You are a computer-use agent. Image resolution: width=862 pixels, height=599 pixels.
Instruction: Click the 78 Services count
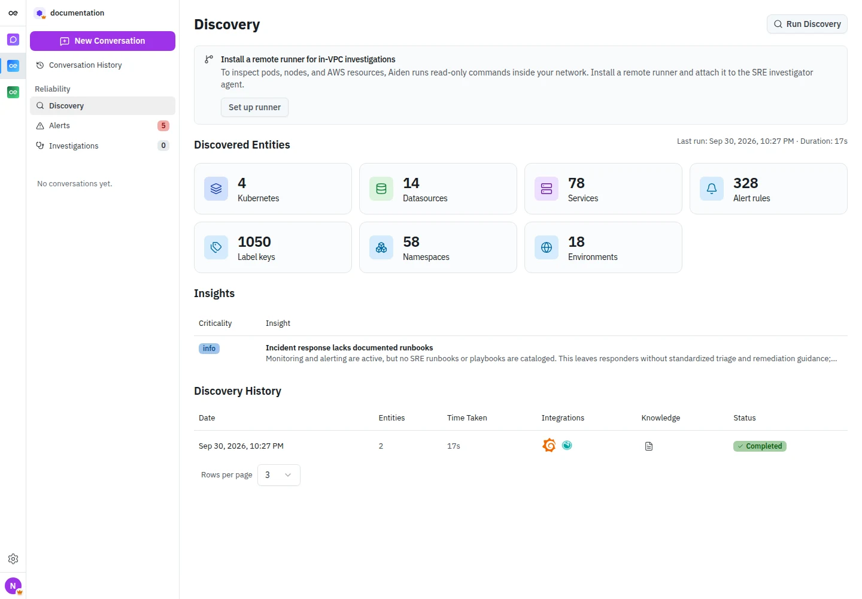576,183
